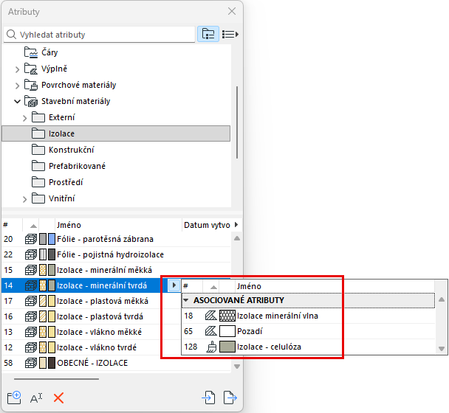The image size is (449, 413).
Task: Expand the Externí subfolder
Action: 24,118
